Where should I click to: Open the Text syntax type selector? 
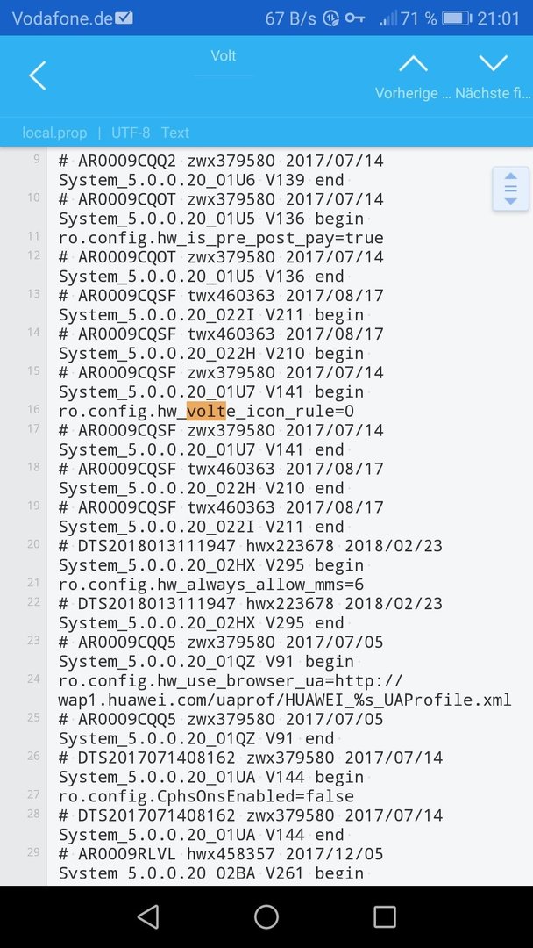tap(175, 133)
